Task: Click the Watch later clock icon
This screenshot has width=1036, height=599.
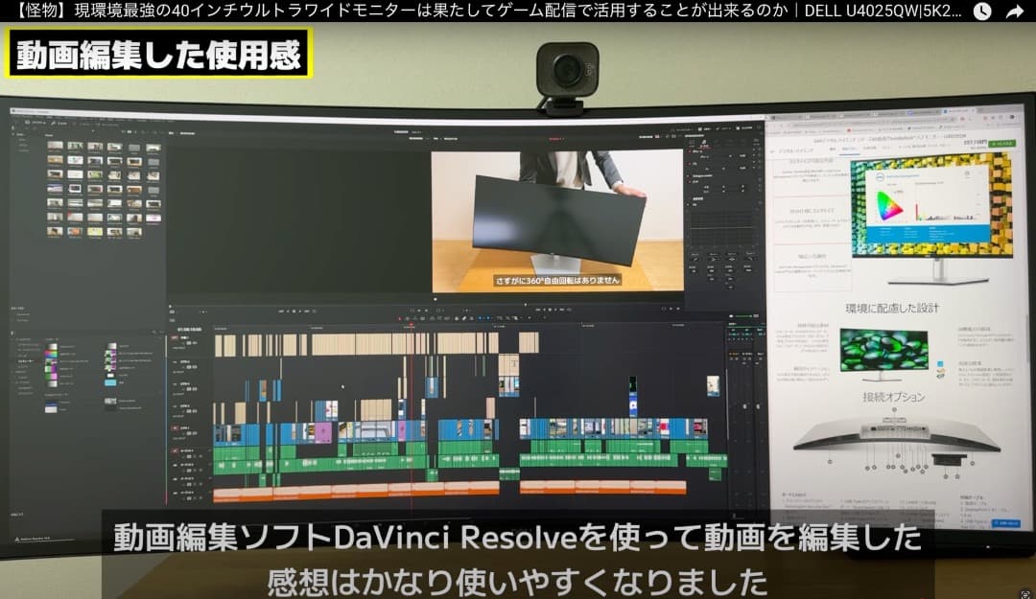Action: (982, 12)
